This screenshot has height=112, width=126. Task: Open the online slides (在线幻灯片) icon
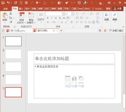pyautogui.click(x=22, y=15)
